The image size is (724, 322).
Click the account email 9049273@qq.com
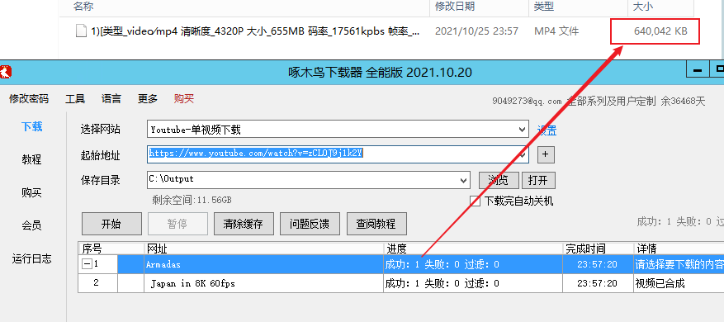tap(527, 102)
